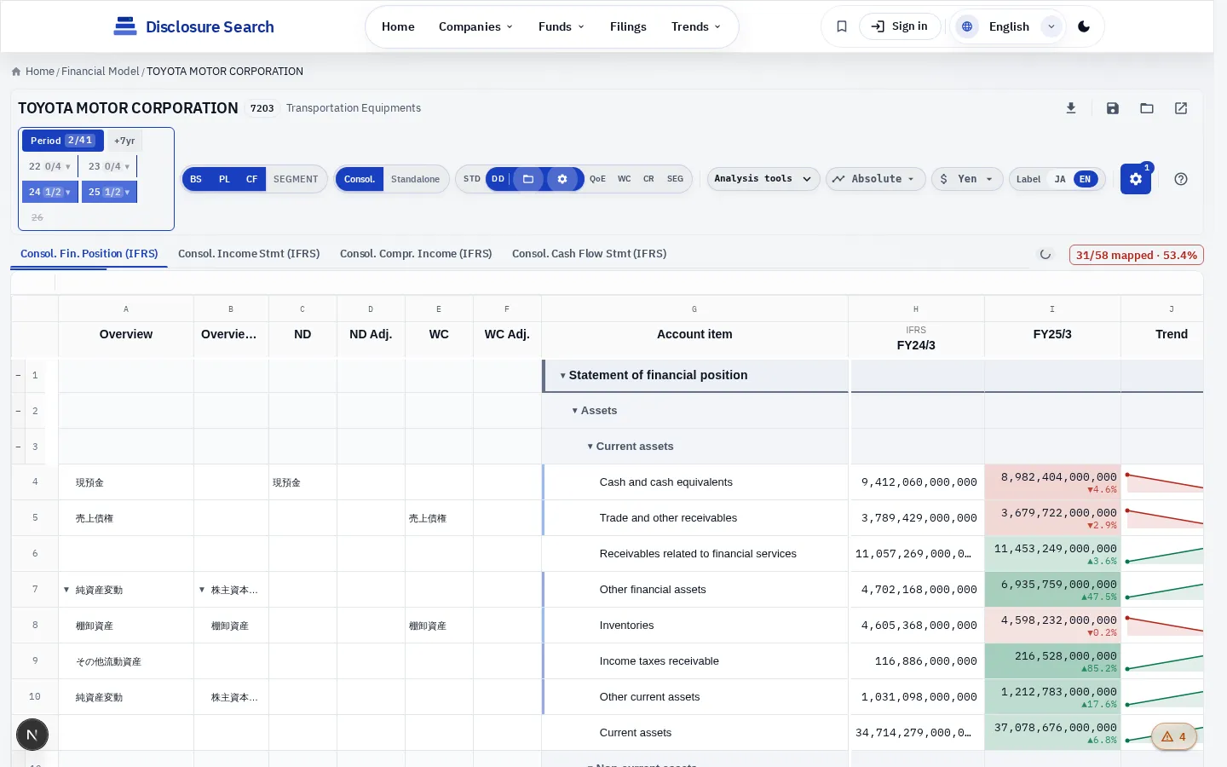
Task: Select the PL statement toggle
Action: pos(224,179)
